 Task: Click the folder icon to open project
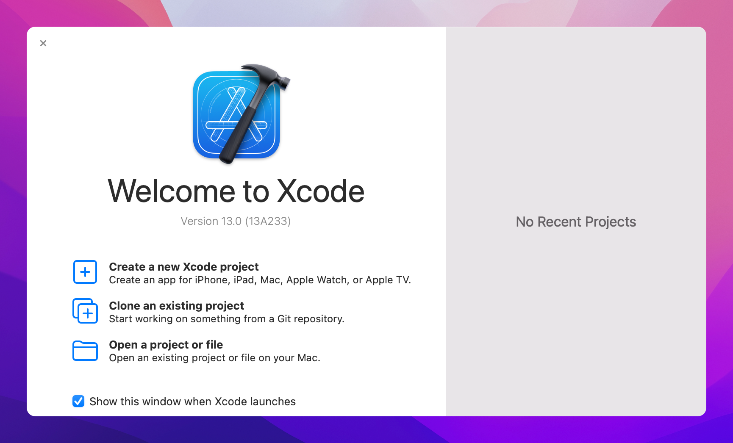pos(85,351)
